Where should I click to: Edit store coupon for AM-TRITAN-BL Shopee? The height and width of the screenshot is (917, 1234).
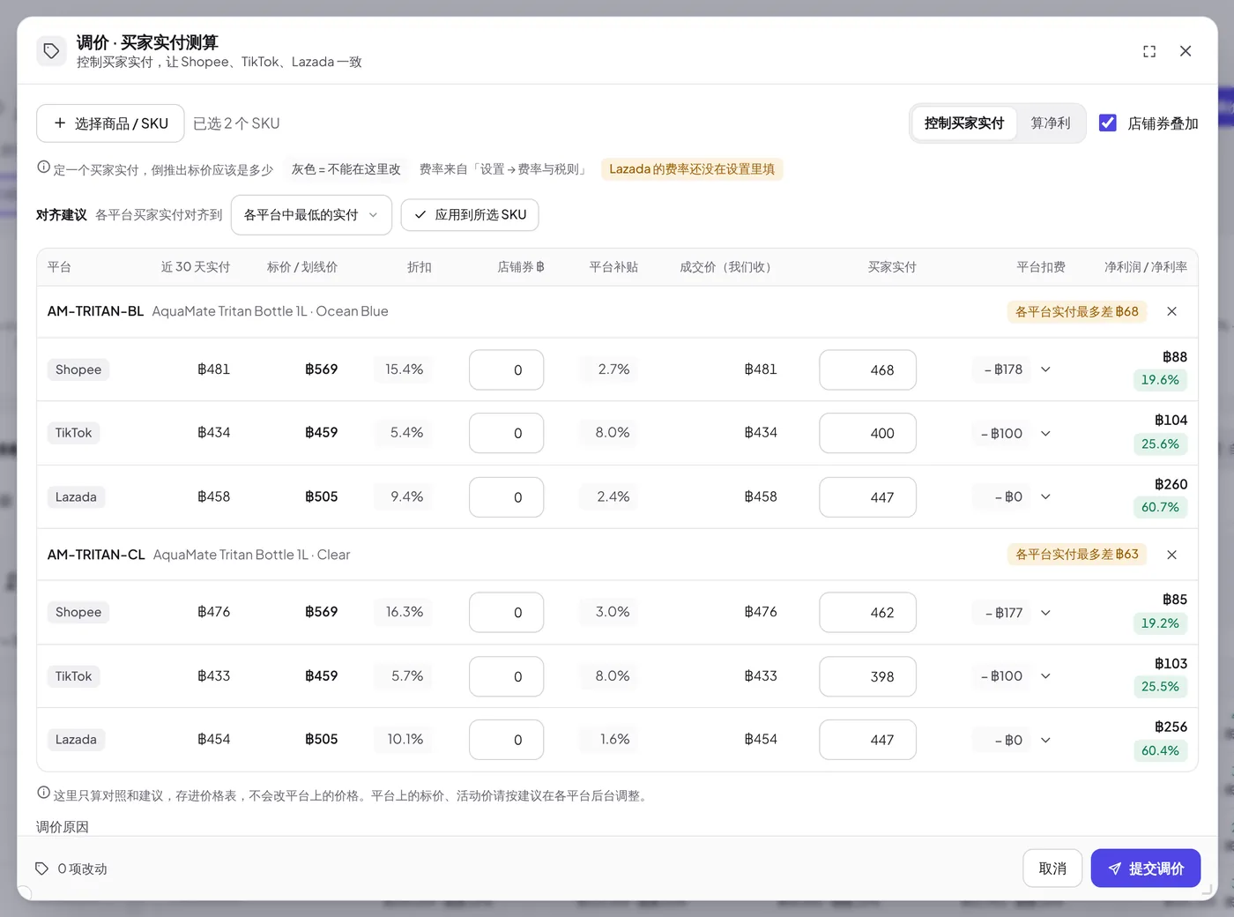[507, 370]
